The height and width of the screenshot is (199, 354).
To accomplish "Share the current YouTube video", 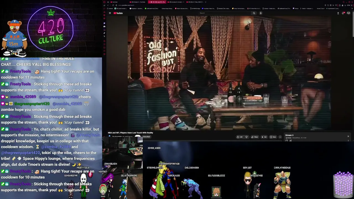I will coord(255,137).
